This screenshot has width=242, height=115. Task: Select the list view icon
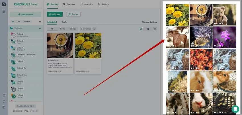(141, 29)
